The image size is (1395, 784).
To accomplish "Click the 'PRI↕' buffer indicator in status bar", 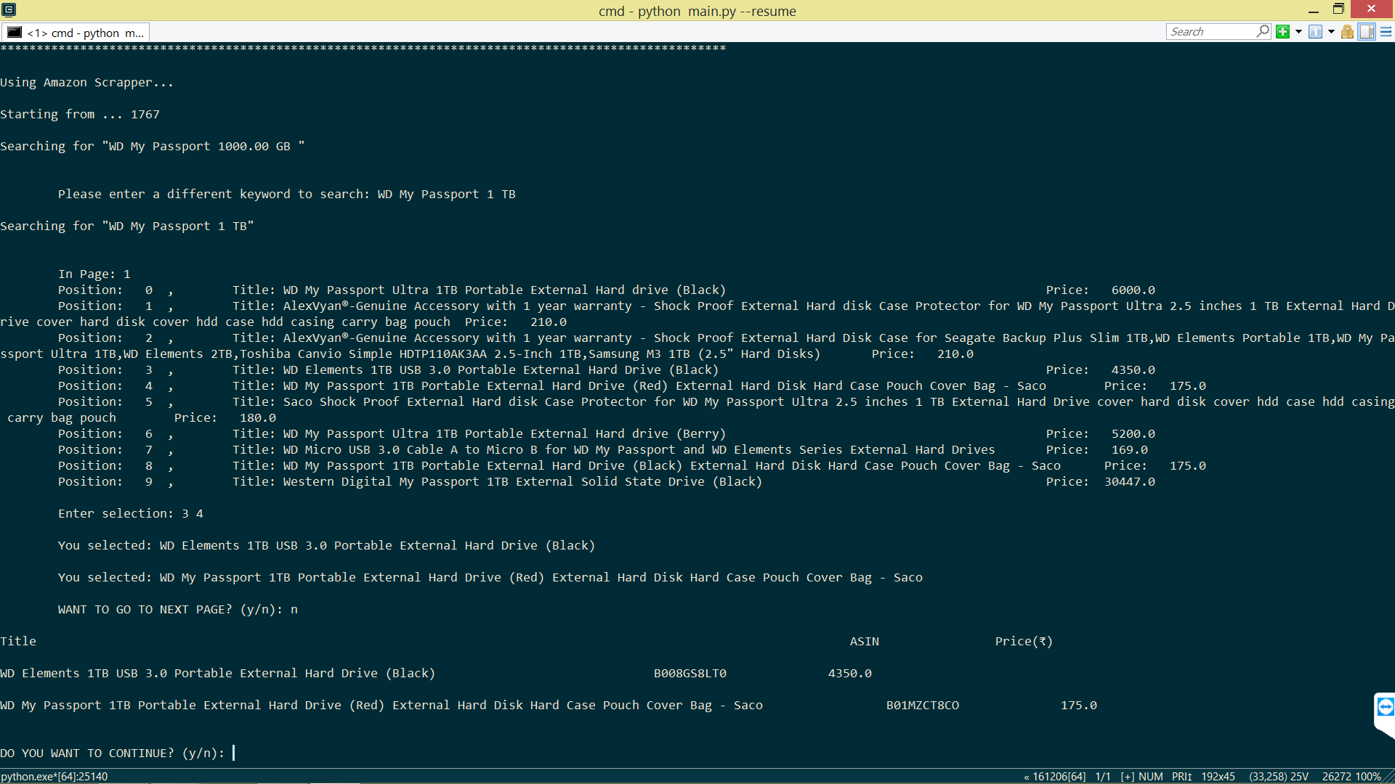I will (x=1181, y=777).
